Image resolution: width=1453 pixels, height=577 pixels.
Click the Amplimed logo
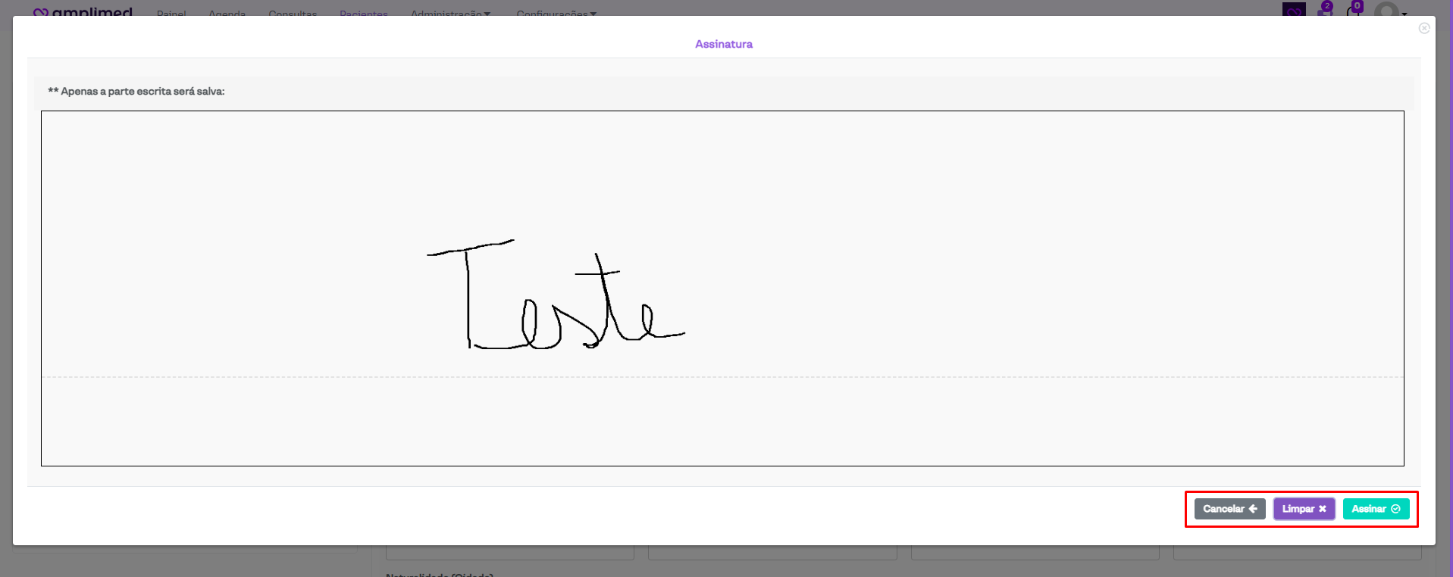pos(83,12)
